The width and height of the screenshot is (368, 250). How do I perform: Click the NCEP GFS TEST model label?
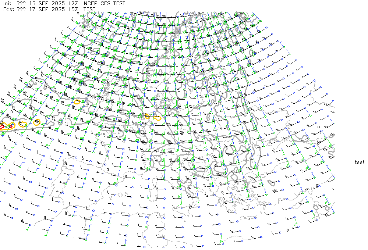pos(105,4)
